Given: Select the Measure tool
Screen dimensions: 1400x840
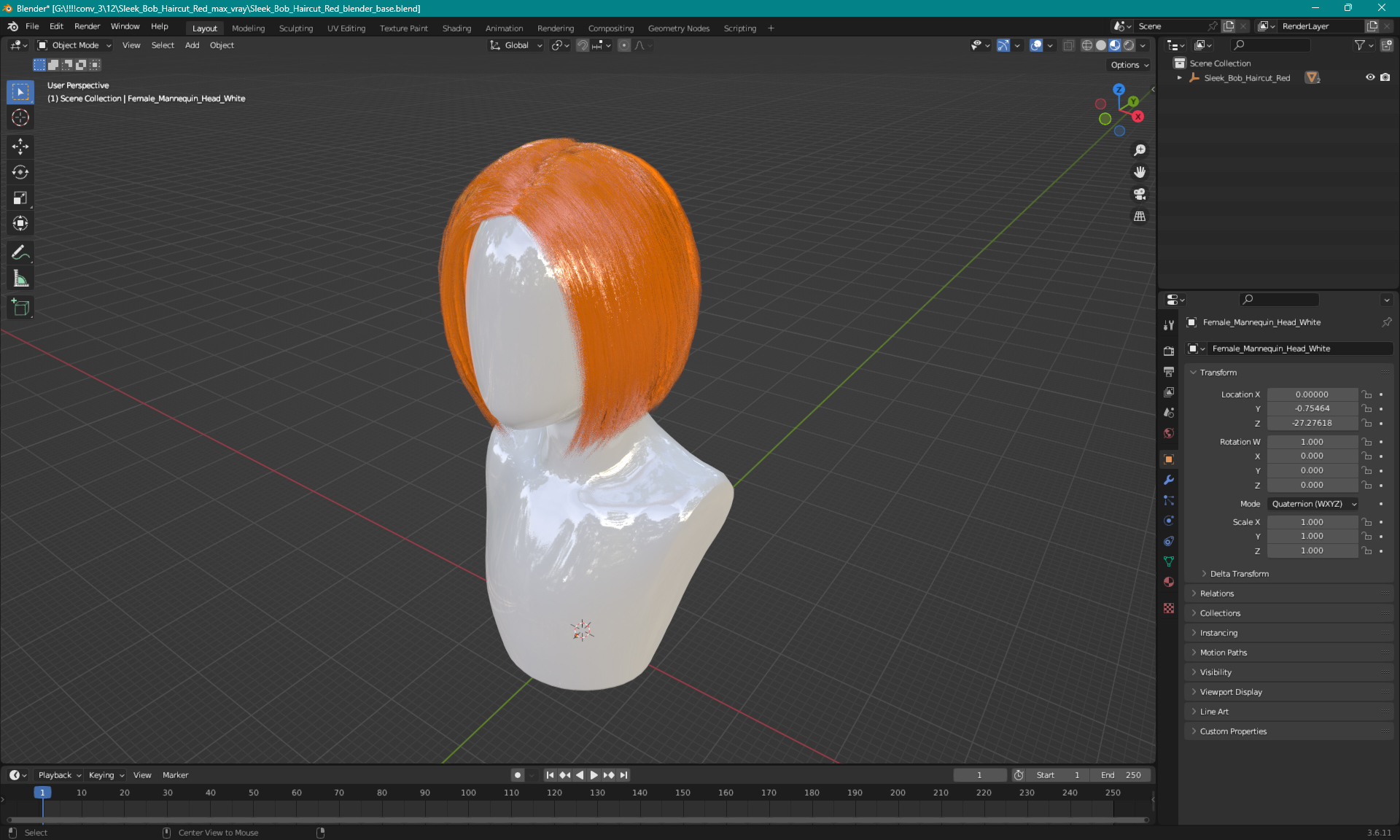Looking at the screenshot, I should coord(20,278).
